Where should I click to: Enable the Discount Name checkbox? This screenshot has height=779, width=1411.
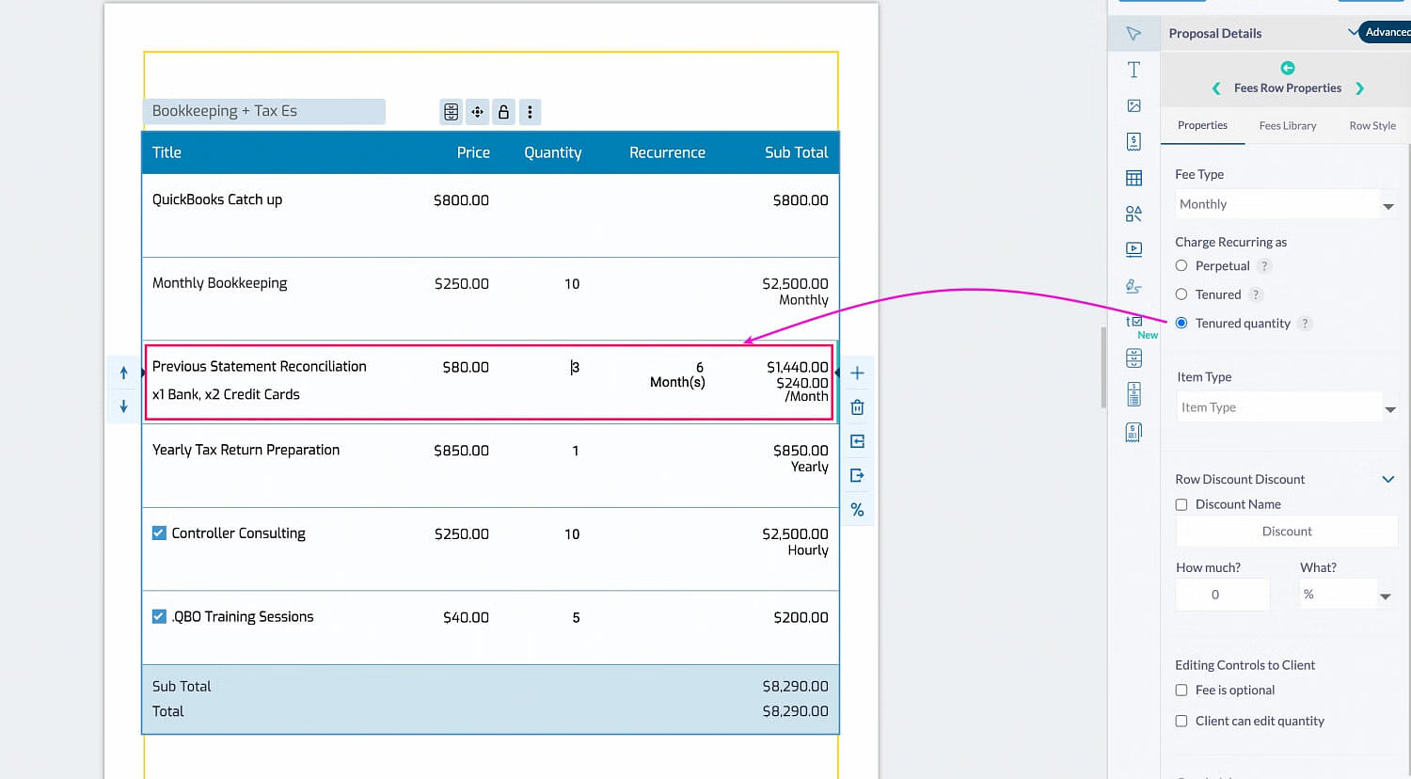click(1181, 504)
